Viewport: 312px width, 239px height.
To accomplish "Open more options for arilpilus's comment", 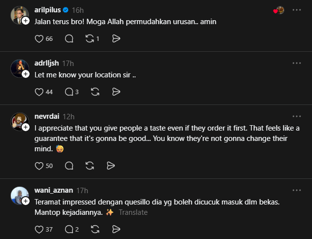I will [x=296, y=10].
